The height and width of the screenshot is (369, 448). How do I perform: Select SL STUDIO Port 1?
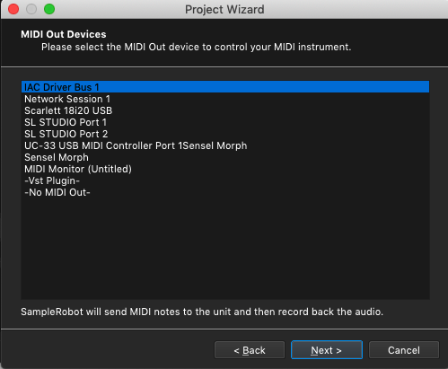click(225, 122)
